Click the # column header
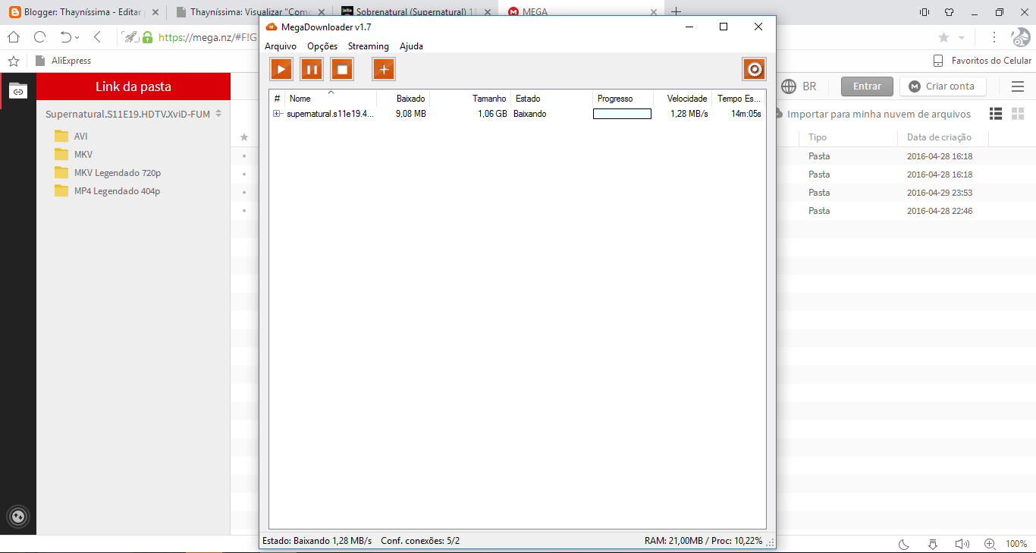1036x553 pixels. tap(278, 99)
